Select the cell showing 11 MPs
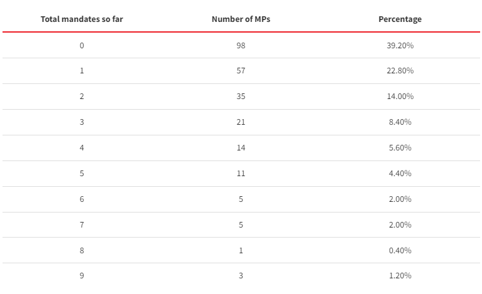482x294 pixels. (241, 173)
